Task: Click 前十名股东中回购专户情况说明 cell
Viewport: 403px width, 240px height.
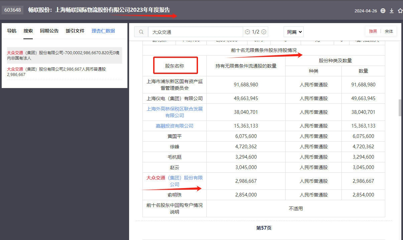Action: coord(175,209)
